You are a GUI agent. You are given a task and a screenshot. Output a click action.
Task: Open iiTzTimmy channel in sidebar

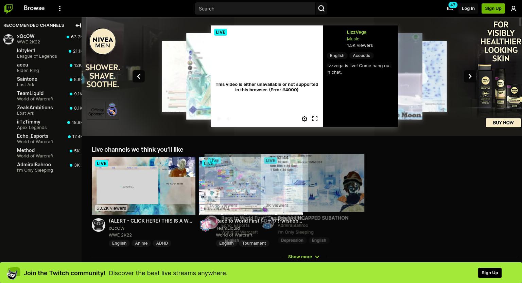tap(41, 125)
